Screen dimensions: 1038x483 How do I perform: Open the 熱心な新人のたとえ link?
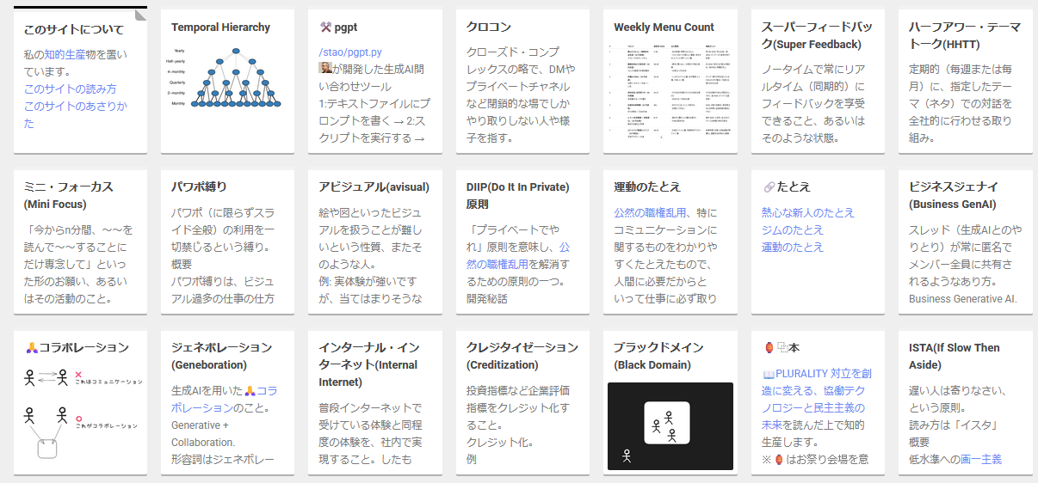point(808,212)
